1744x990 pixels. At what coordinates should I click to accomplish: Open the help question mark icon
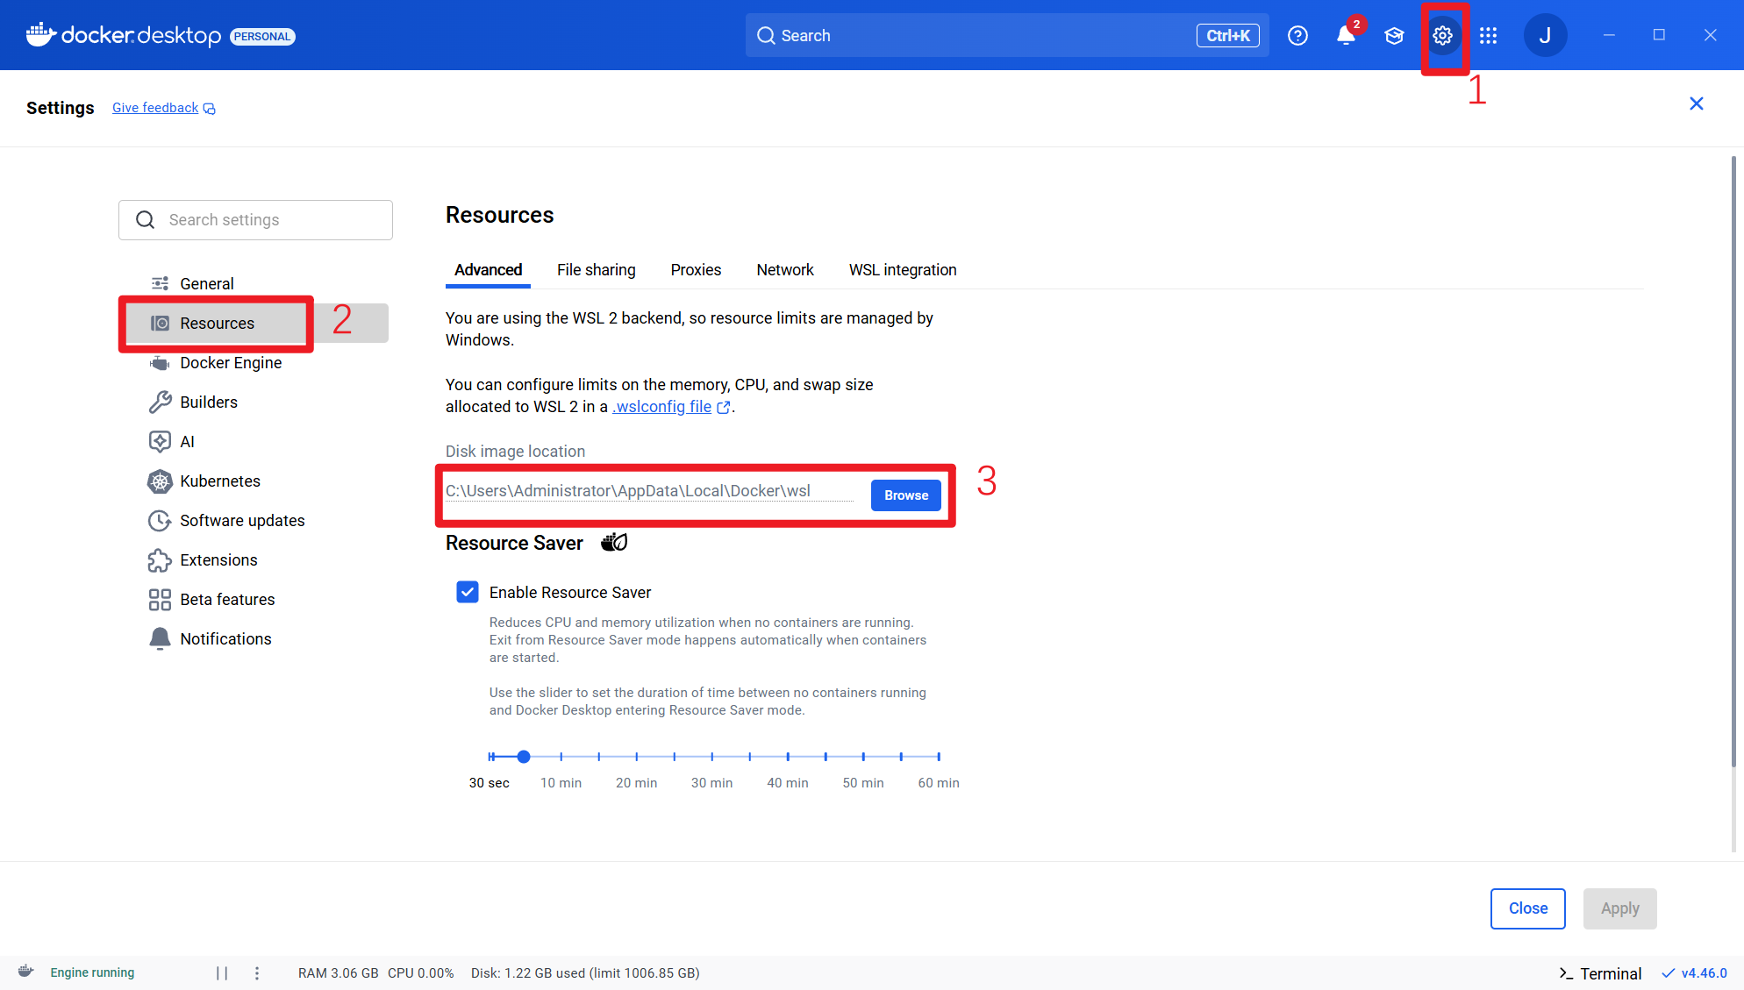(1297, 36)
